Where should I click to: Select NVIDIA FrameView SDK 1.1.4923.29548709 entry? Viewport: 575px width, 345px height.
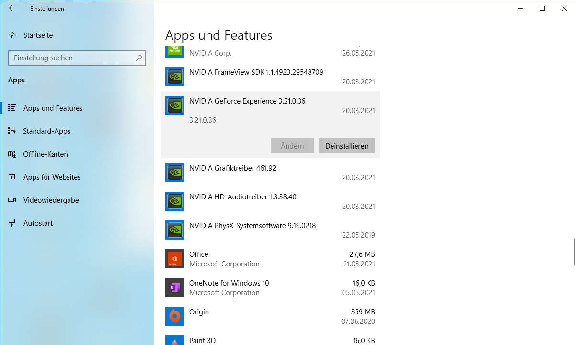[256, 72]
